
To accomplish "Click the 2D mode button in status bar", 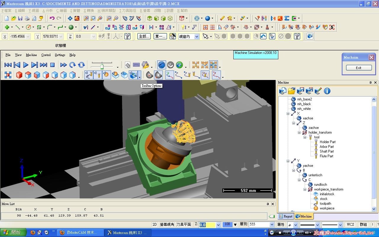I will pos(155,225).
